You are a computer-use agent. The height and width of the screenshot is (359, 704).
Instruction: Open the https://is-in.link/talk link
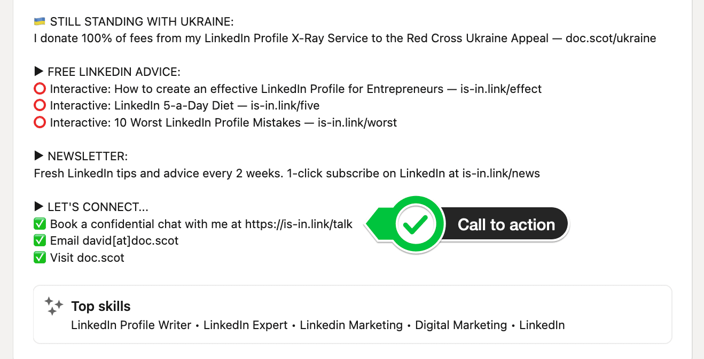click(x=299, y=224)
